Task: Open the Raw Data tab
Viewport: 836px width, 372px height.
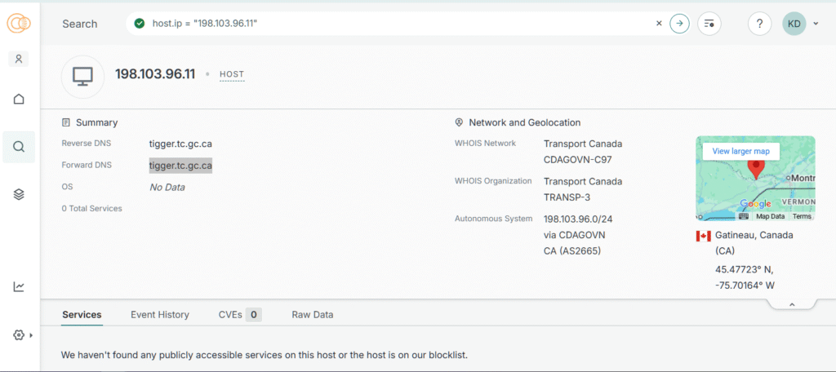Action: point(312,315)
